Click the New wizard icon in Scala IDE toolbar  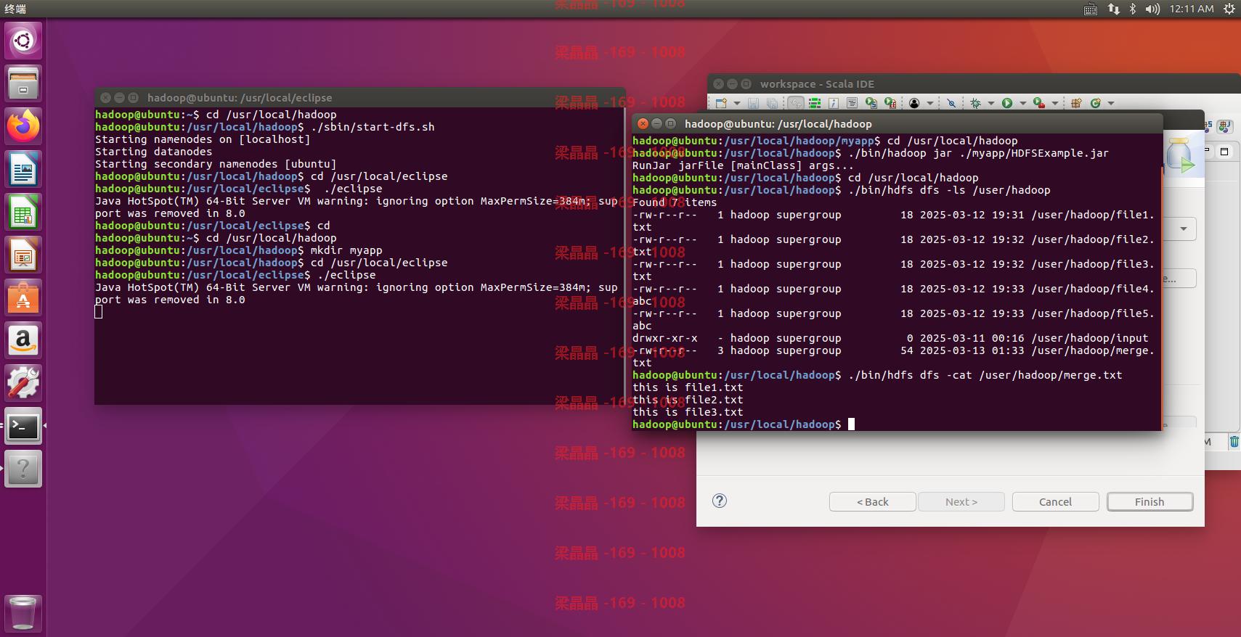coord(721,103)
